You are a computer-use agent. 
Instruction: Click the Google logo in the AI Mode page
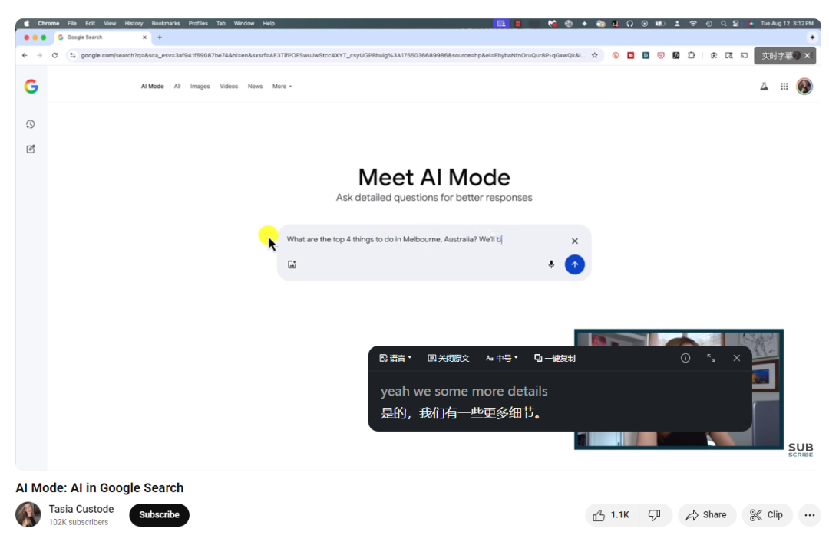(31, 86)
